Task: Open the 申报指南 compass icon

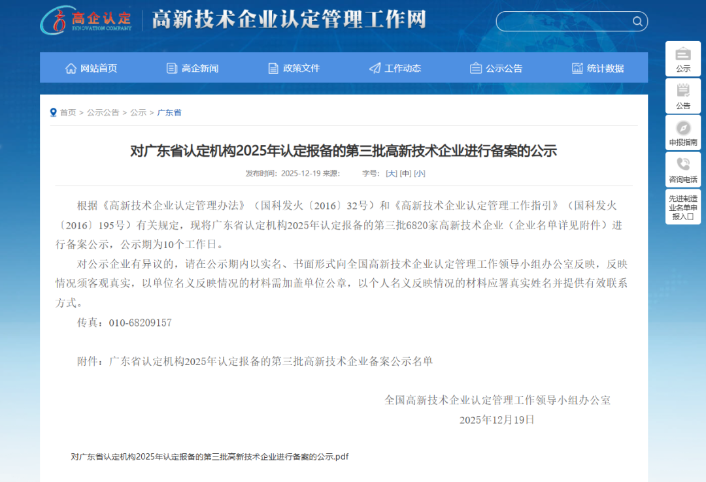Action: coord(682,127)
